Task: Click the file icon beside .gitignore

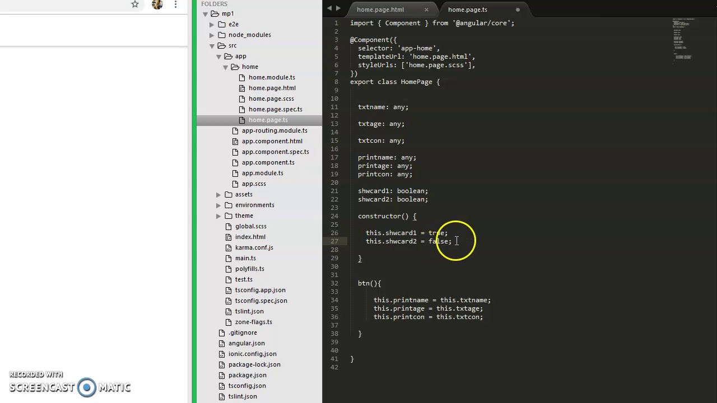Action: (x=222, y=332)
